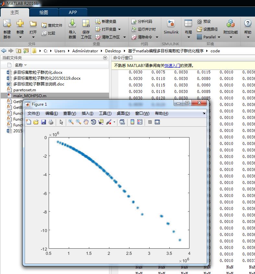The height and width of the screenshot is (274, 255).
Task: Click the Getting Started (快速入门) link
Action: point(172,66)
